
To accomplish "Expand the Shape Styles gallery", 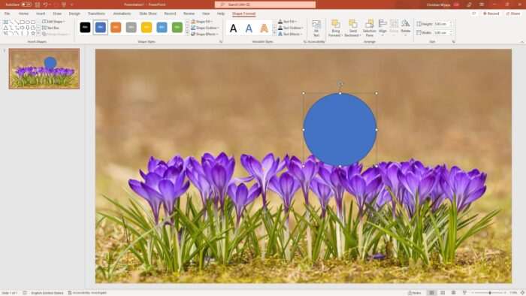I will pos(187,34).
